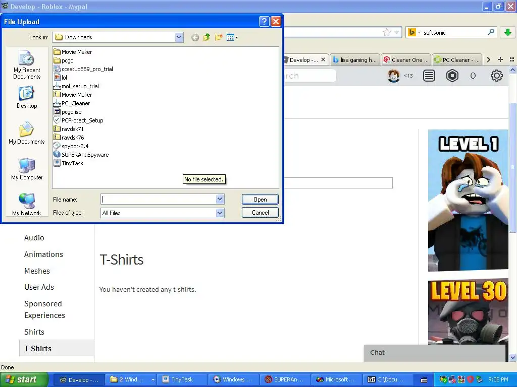
Task: Click in the File name input field
Action: pyautogui.click(x=158, y=199)
